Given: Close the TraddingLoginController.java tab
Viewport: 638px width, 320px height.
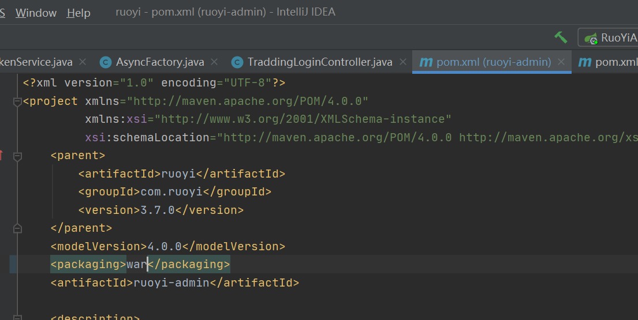Looking at the screenshot, I should coord(403,62).
